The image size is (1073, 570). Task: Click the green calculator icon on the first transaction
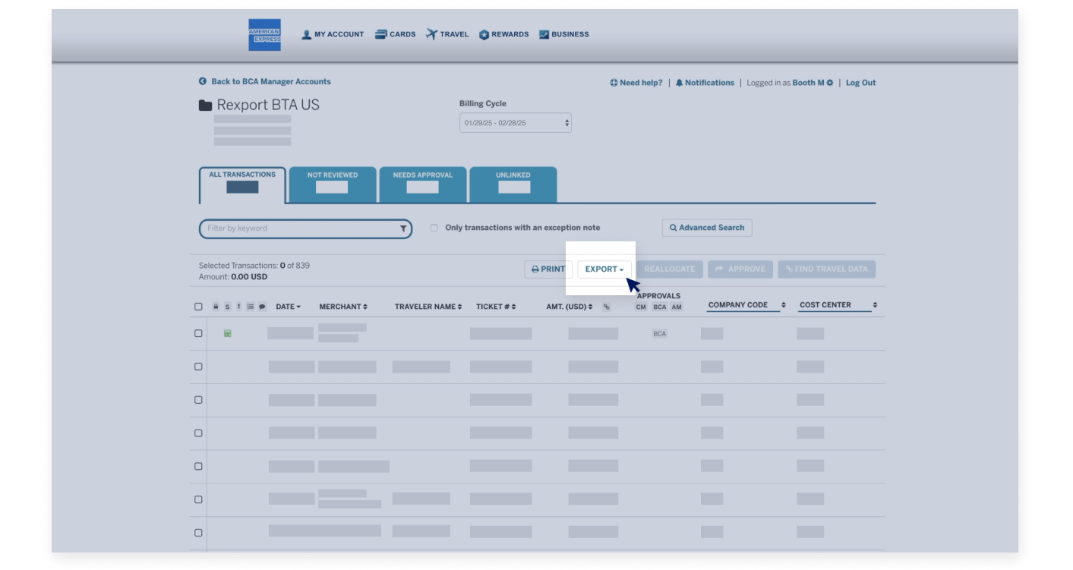pyautogui.click(x=227, y=332)
